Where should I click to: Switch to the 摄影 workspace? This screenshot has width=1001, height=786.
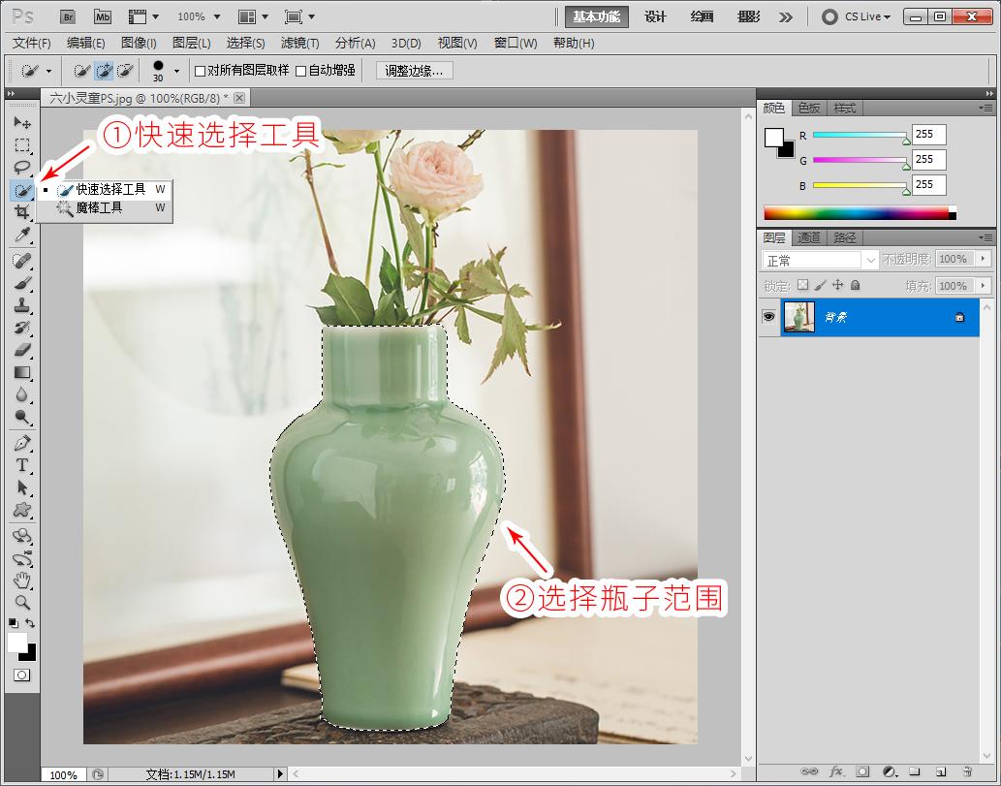pyautogui.click(x=749, y=17)
